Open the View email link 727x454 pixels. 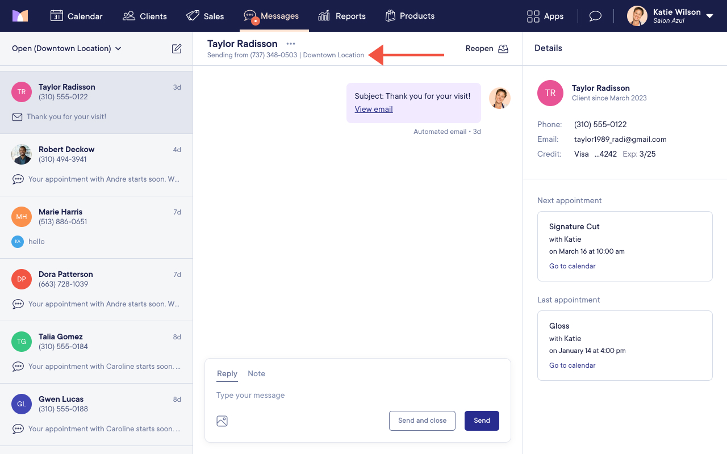373,109
